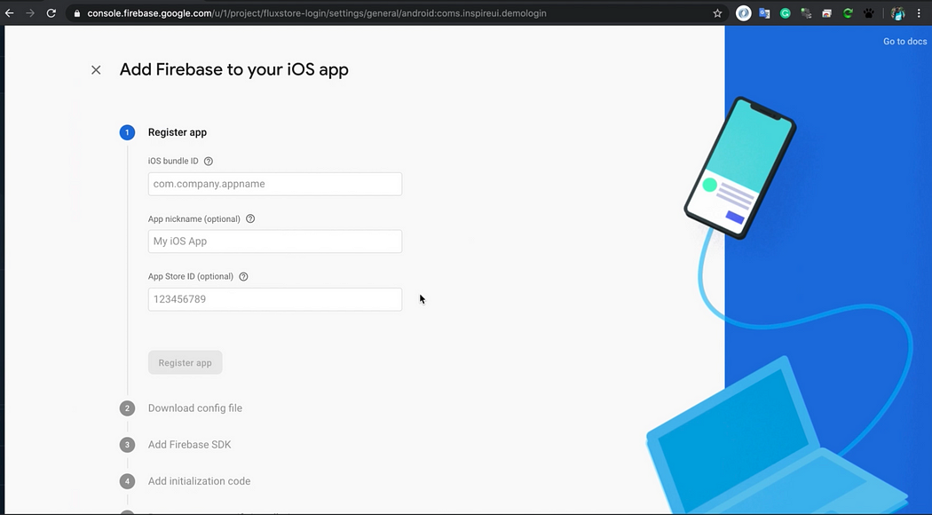This screenshot has height=515, width=932.
Task: Expand step 3 Add Firebase SDK
Action: [189, 445]
